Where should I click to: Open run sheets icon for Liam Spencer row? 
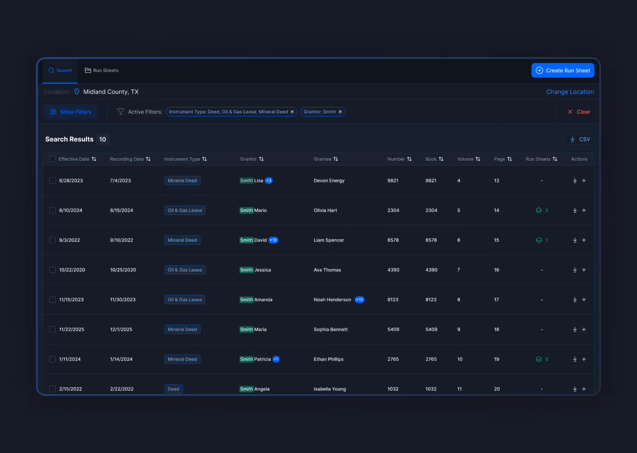point(539,240)
